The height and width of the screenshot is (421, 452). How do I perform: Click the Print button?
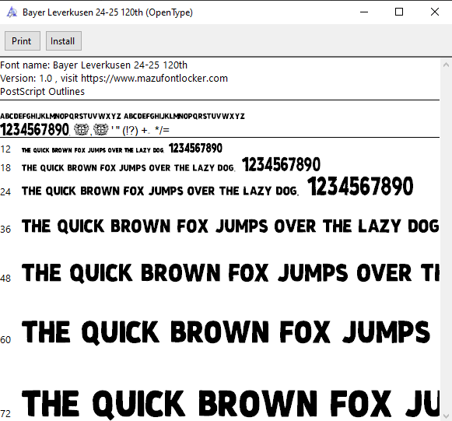23,41
